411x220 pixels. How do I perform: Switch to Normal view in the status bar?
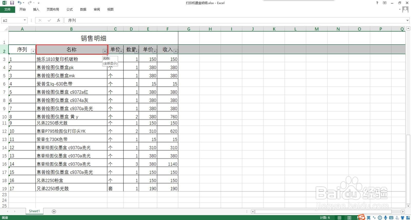pos(339,218)
